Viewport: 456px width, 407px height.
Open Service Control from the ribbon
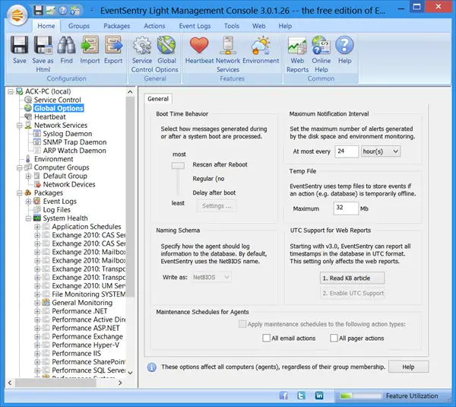pos(142,48)
